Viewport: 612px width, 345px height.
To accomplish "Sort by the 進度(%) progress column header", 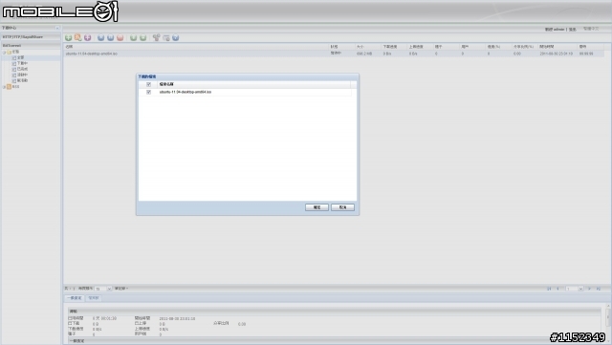I will pyautogui.click(x=498, y=47).
